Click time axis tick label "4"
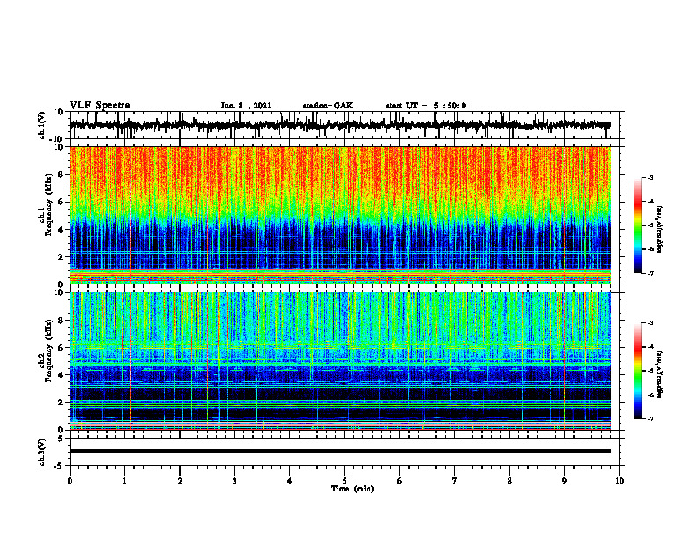Screen dimensions: 698x539 click(290, 481)
